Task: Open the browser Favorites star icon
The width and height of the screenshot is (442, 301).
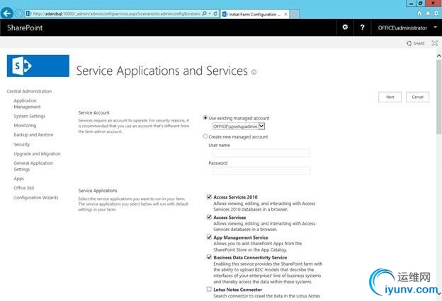Action: pyautogui.click(x=428, y=13)
